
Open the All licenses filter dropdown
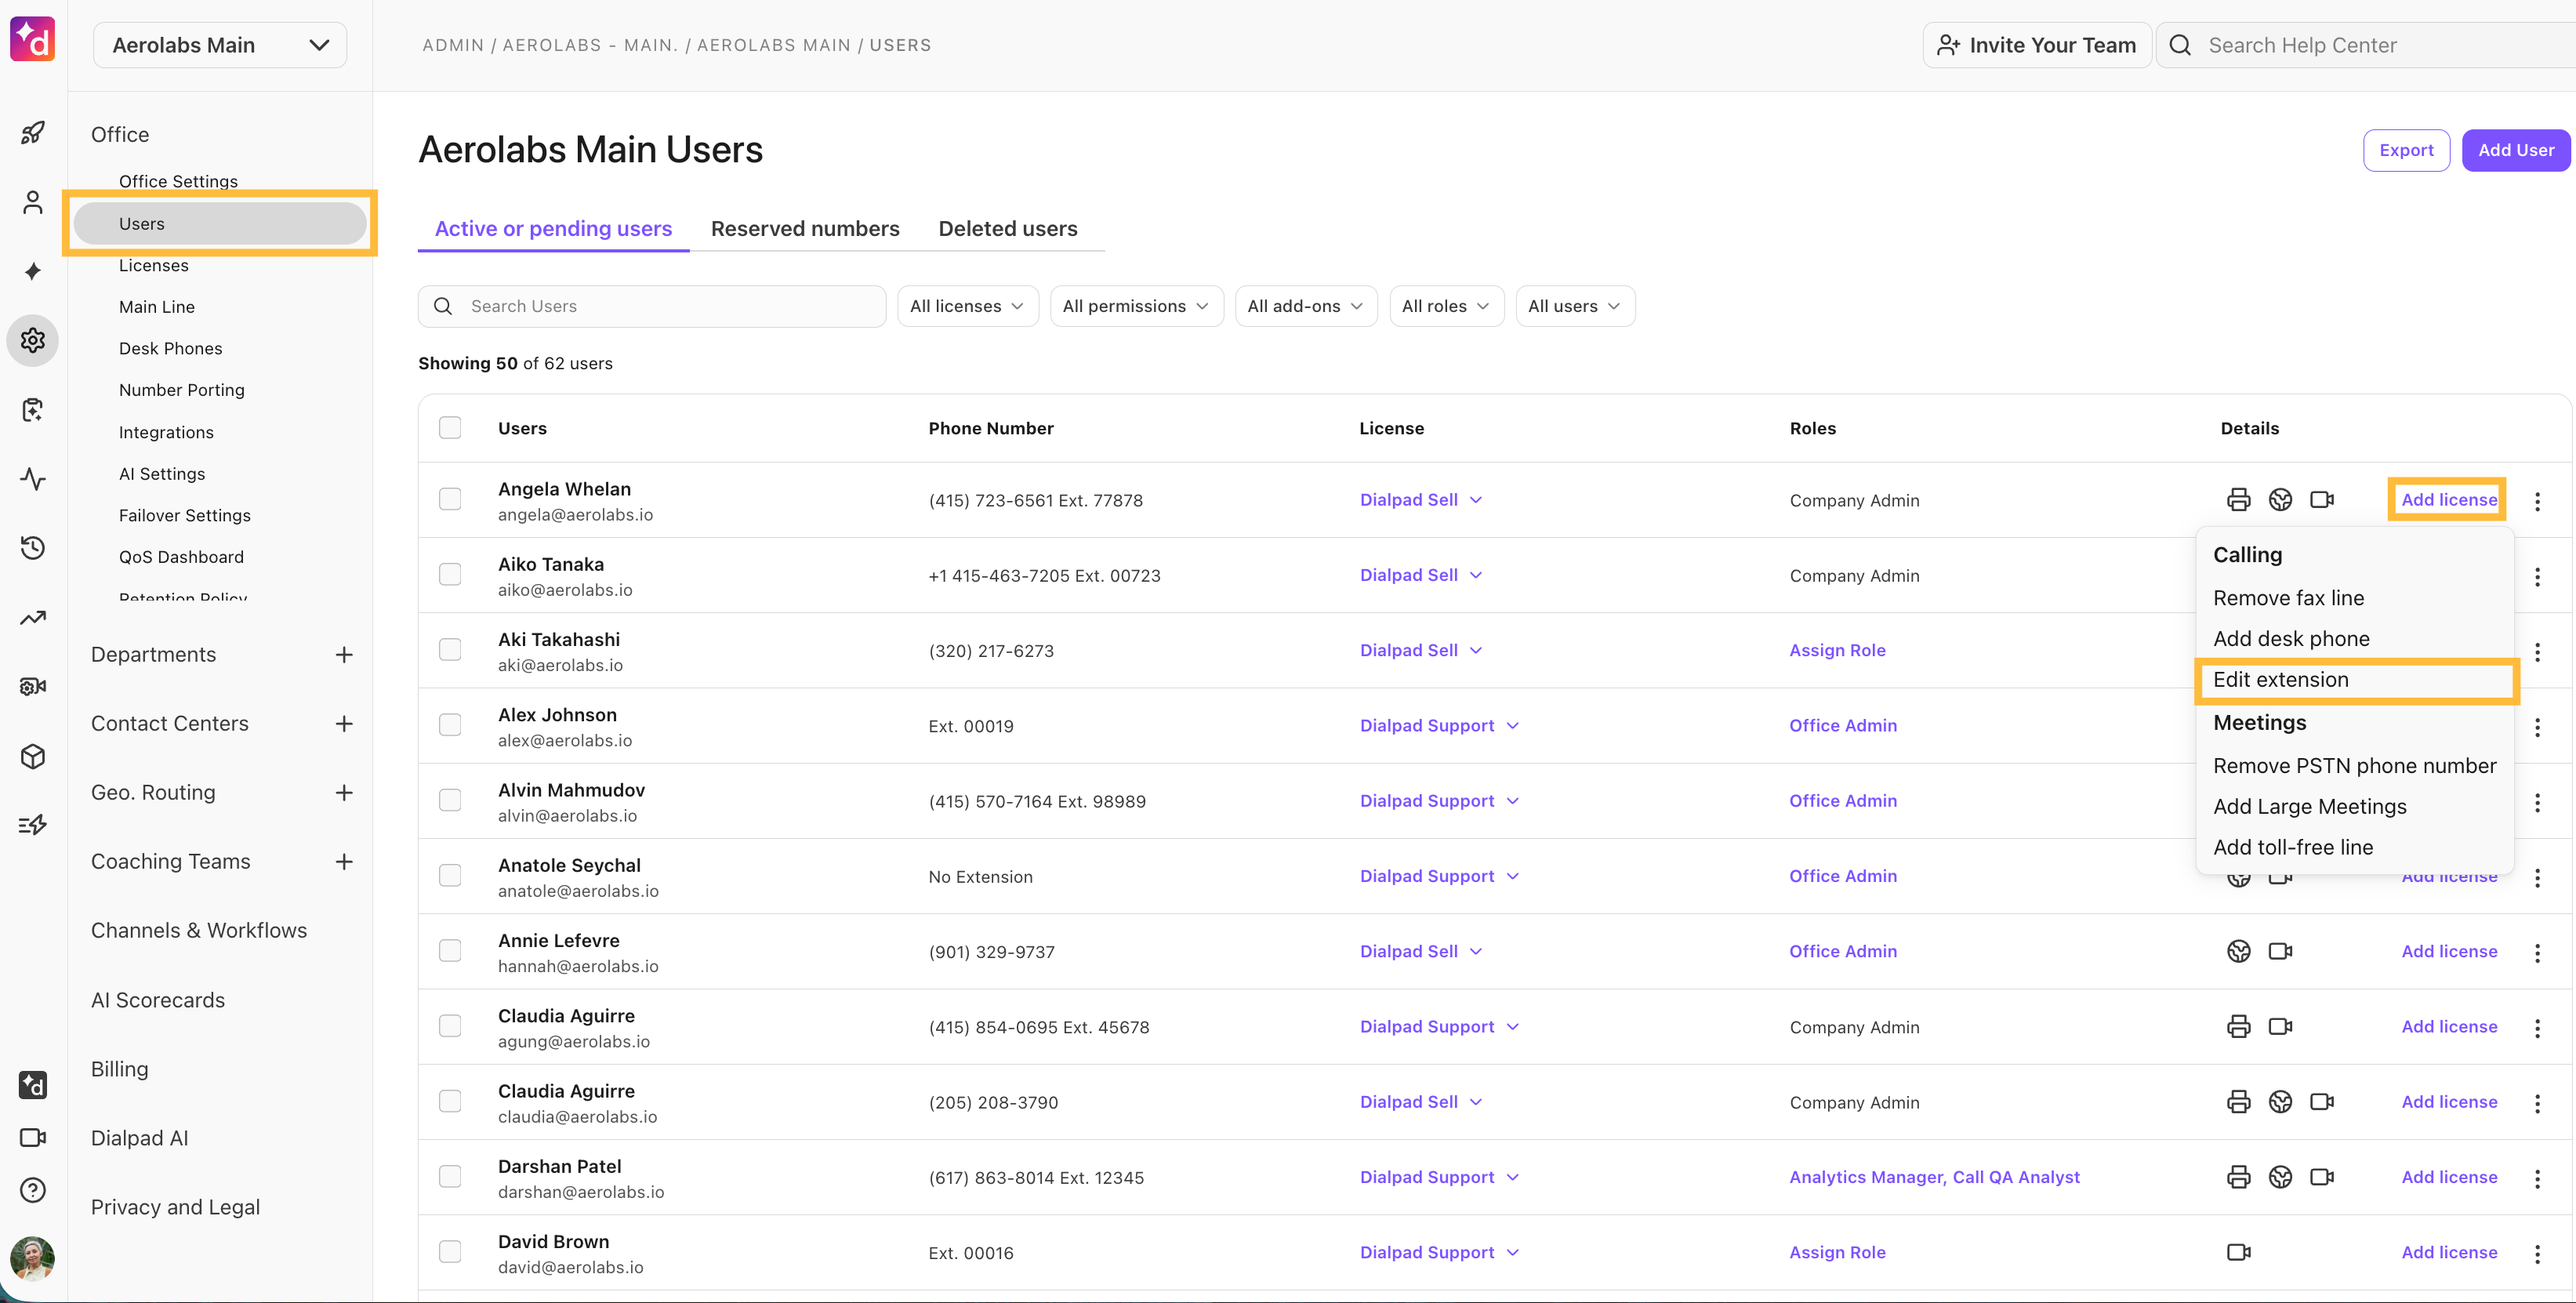967,306
